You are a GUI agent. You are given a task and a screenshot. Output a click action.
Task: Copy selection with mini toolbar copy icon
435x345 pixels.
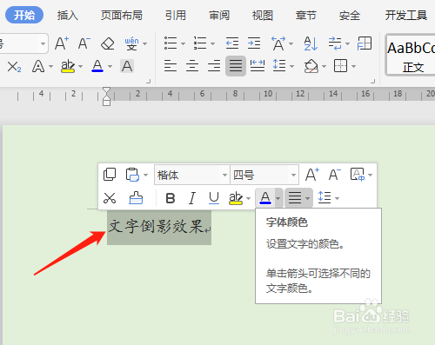[110, 175]
